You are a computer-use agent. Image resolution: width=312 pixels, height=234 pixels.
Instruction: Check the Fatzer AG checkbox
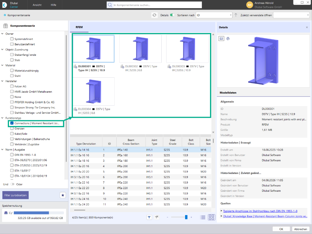click(12, 86)
